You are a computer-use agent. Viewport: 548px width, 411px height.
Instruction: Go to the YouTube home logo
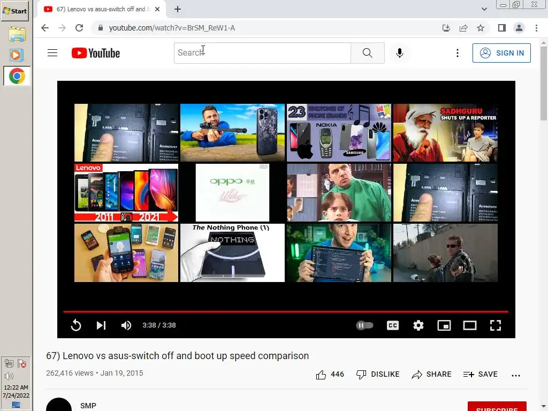pyautogui.click(x=95, y=53)
